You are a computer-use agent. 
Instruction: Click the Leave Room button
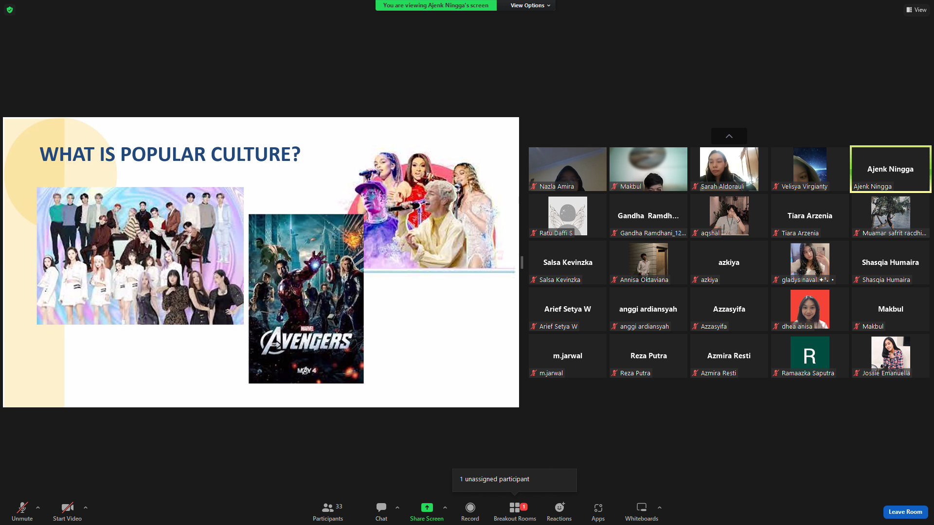[x=905, y=512]
